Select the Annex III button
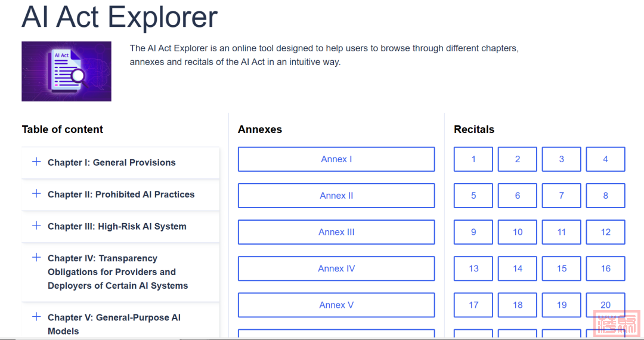Image resolution: width=644 pixels, height=340 pixels. click(336, 232)
